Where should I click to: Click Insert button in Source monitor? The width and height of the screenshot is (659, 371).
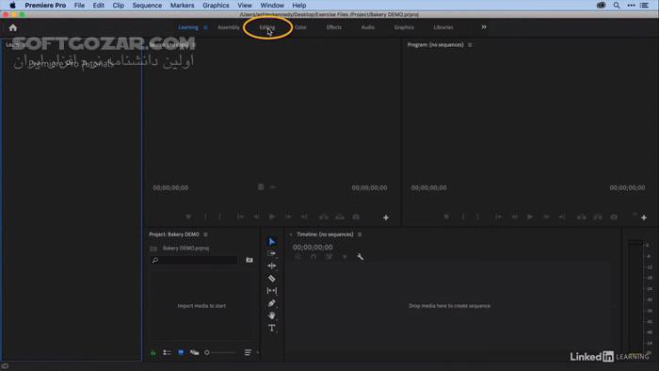(324, 217)
